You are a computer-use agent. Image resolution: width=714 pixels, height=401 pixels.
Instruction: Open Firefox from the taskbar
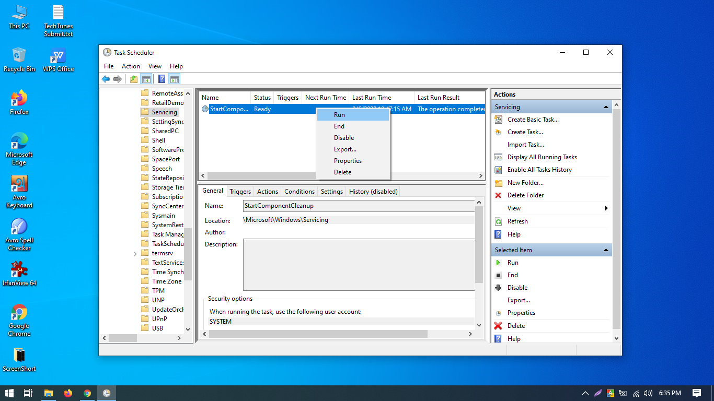point(68,393)
